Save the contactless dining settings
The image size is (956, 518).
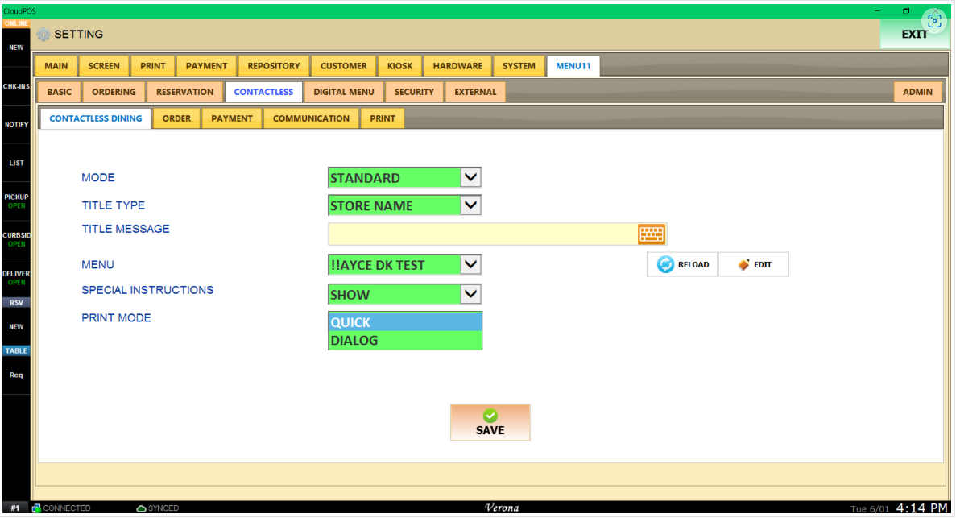[x=490, y=422]
